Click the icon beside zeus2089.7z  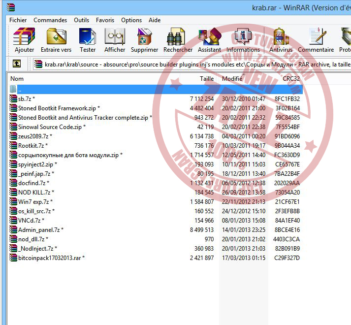point(13,136)
